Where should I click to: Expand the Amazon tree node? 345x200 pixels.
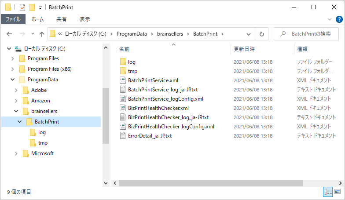pyautogui.click(x=16, y=101)
